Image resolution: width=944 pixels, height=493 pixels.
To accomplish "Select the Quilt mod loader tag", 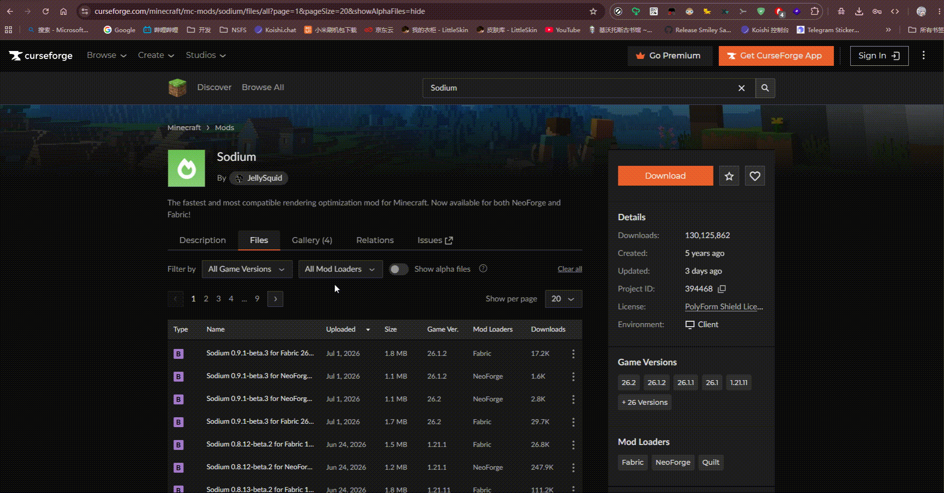I will pos(710,462).
